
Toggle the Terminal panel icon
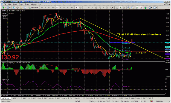(25, 8)
